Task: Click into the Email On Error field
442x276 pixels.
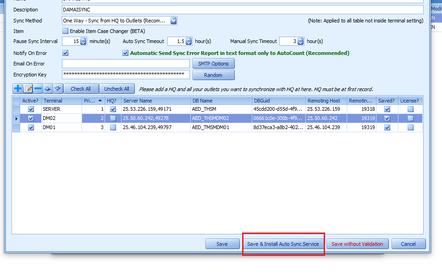Action: click(x=126, y=64)
